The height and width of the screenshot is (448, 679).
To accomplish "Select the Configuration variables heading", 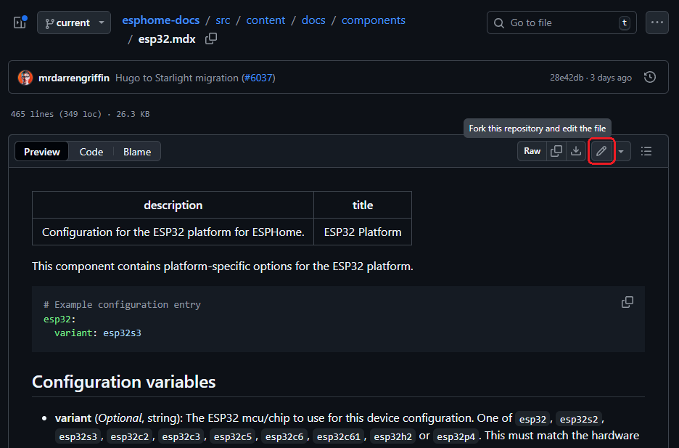I will click(x=124, y=382).
